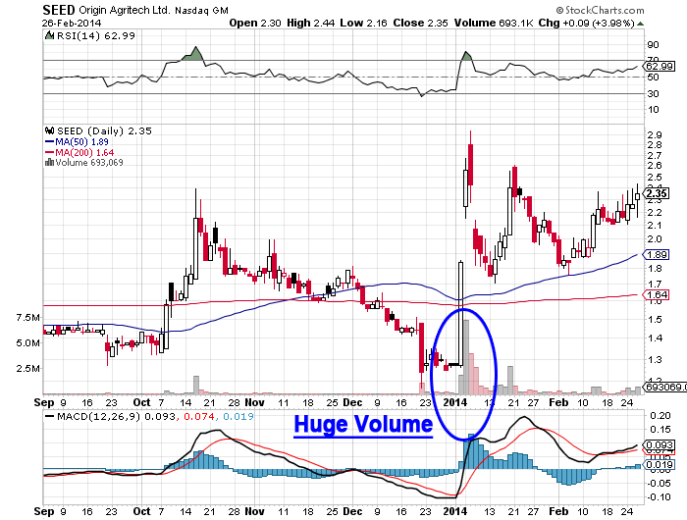Click the Low 2.16 value
The image size is (687, 520).
(364, 24)
